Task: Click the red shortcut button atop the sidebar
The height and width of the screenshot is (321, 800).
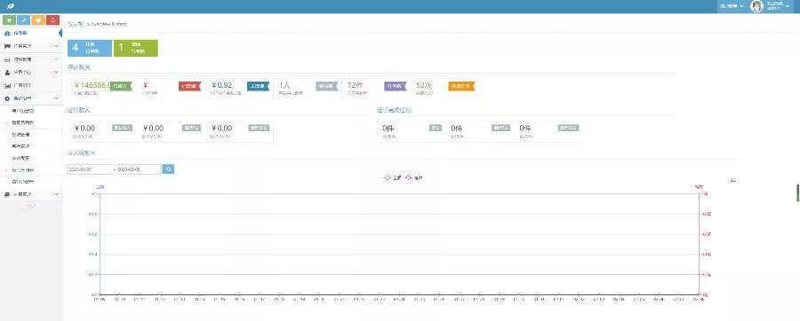Action: [x=52, y=20]
